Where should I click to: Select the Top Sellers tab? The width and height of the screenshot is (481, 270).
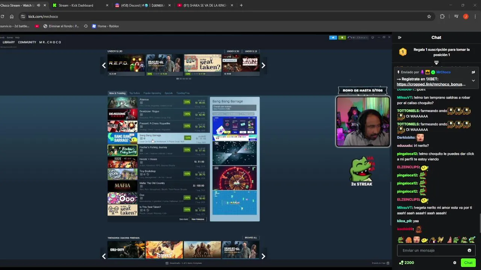click(135, 93)
